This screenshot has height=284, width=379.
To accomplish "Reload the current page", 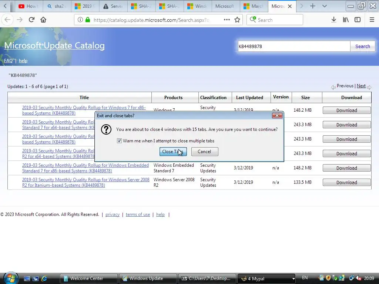I will (x=31, y=20).
